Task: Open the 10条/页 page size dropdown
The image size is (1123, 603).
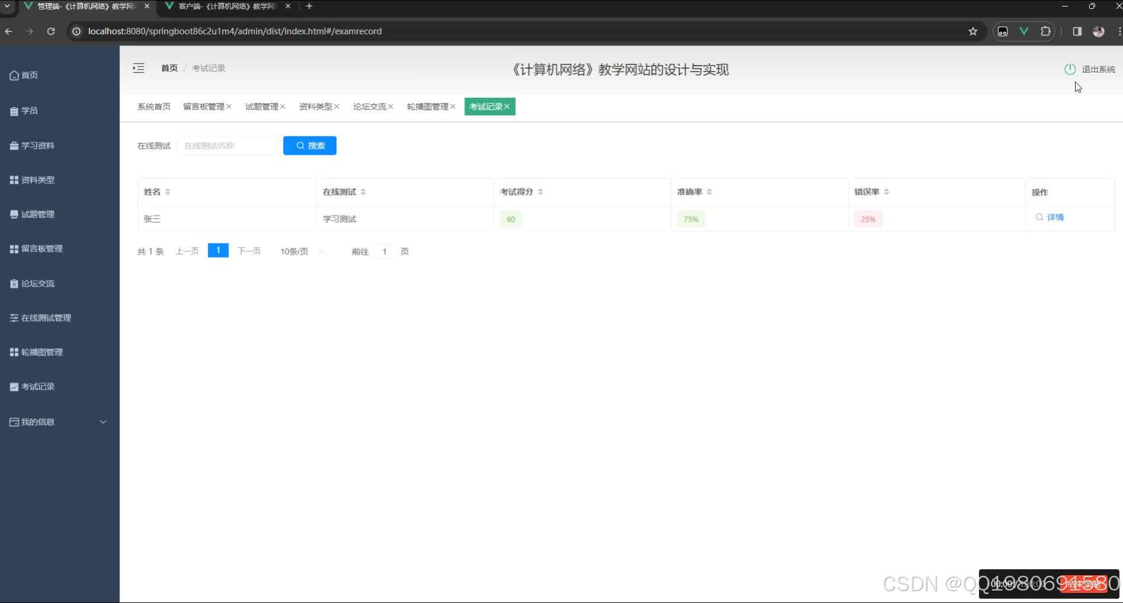Action: tap(301, 252)
